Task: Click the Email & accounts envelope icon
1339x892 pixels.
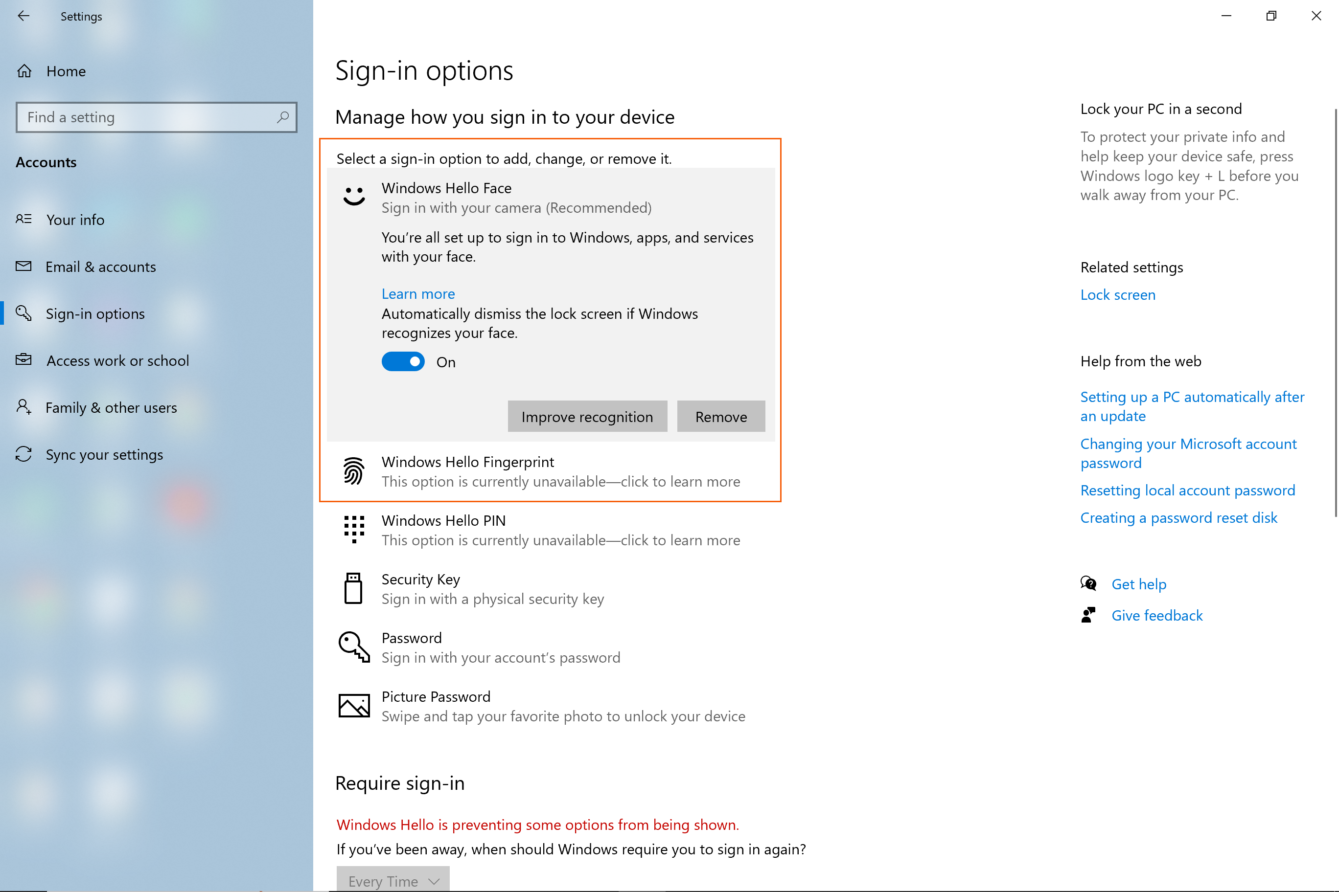Action: (x=23, y=266)
